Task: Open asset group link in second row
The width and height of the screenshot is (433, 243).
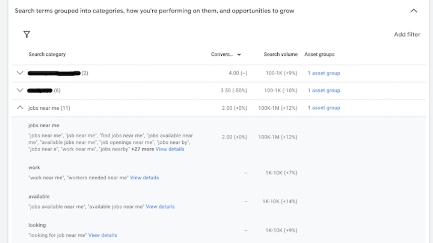Action: coord(324,90)
